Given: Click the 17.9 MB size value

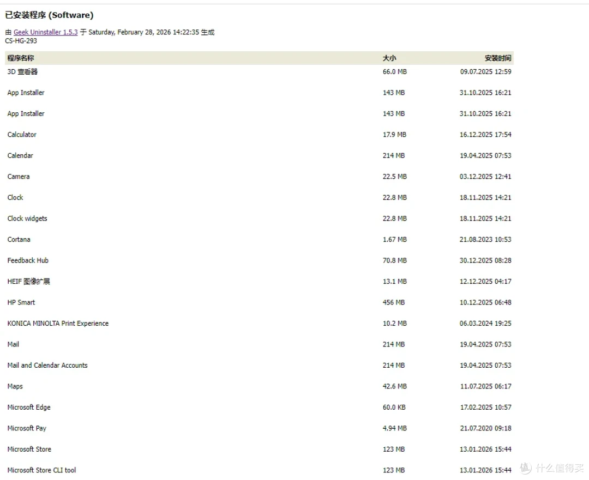Looking at the screenshot, I should (x=394, y=135).
